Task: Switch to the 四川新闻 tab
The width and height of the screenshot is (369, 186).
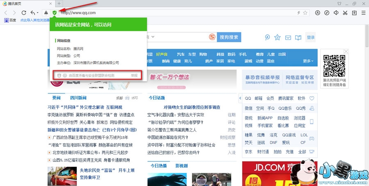Action: [x=78, y=98]
